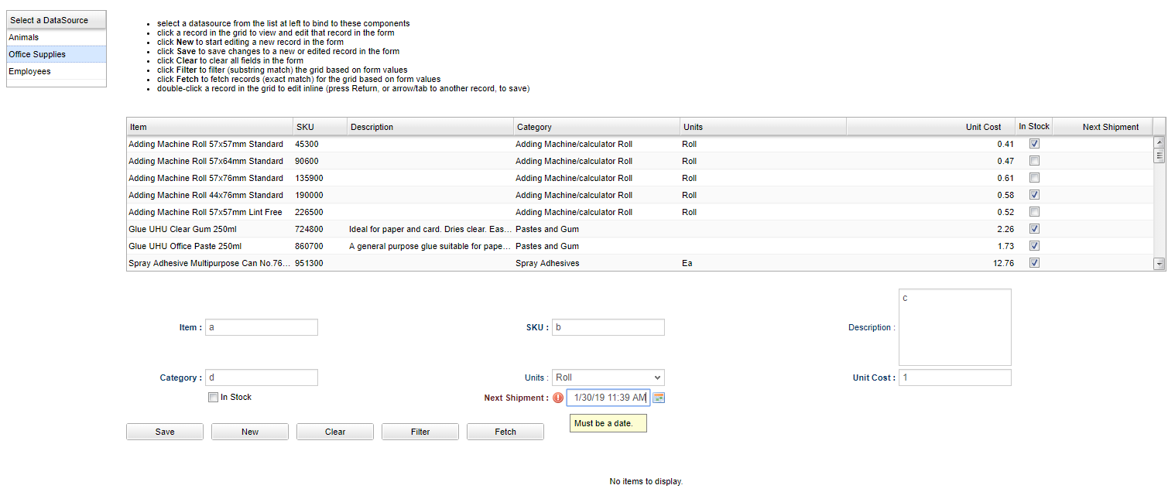The image size is (1175, 492).
Task: Focus the Category text field
Action: pos(262,378)
